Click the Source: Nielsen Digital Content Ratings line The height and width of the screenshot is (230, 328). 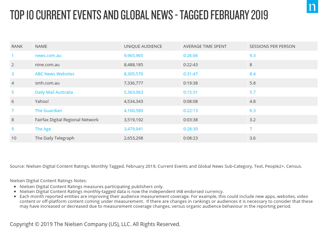pos(156,166)
